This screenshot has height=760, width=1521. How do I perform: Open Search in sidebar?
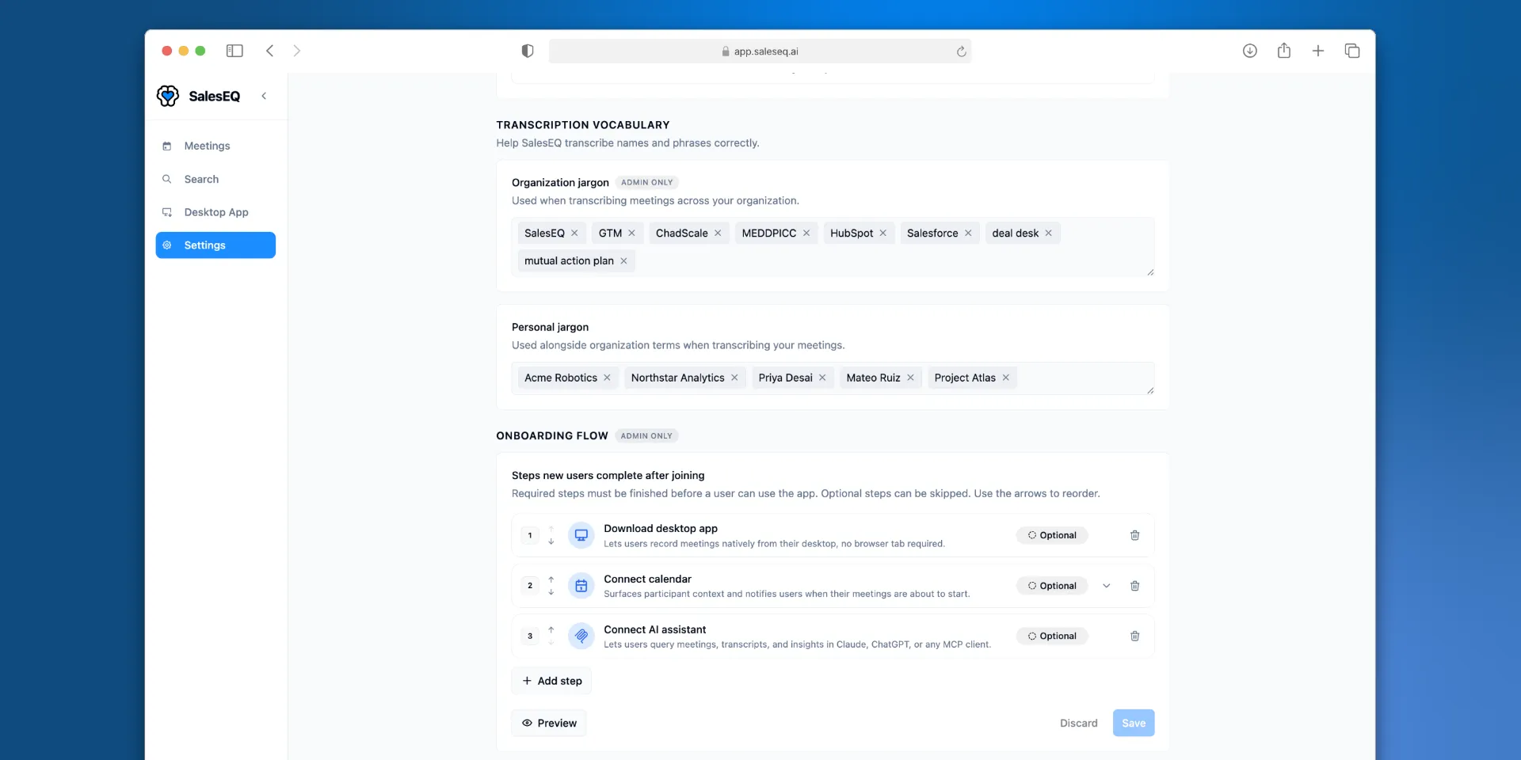[215, 179]
